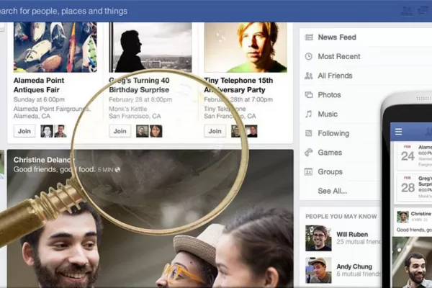The width and height of the screenshot is (432, 288).
Task: Click the Music note icon
Action: click(x=309, y=114)
